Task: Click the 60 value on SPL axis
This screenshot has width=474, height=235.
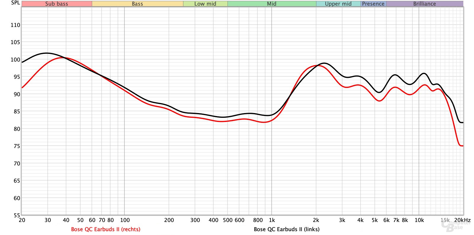Action: point(17,198)
